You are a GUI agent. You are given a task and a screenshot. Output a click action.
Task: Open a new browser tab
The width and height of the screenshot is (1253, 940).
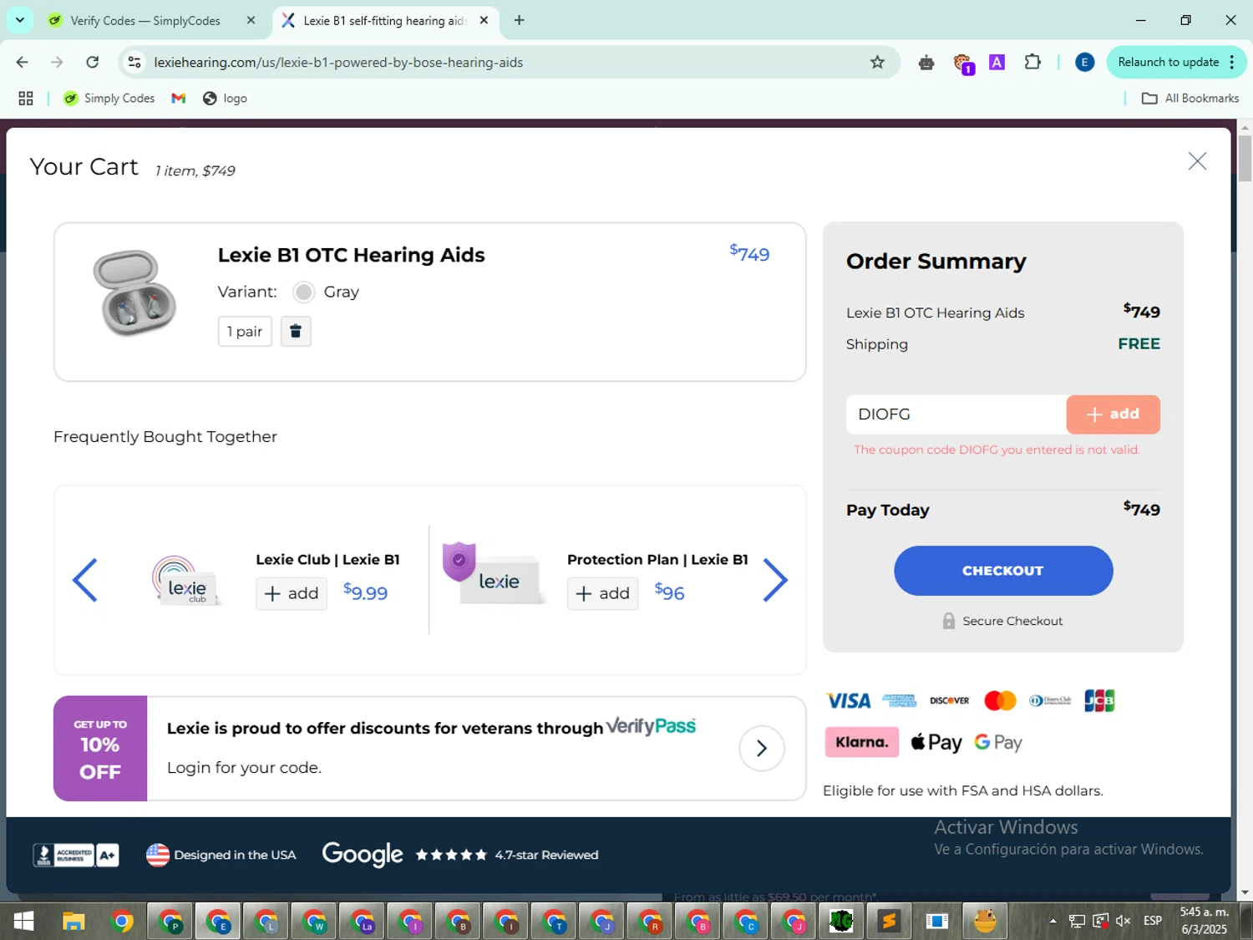(519, 21)
